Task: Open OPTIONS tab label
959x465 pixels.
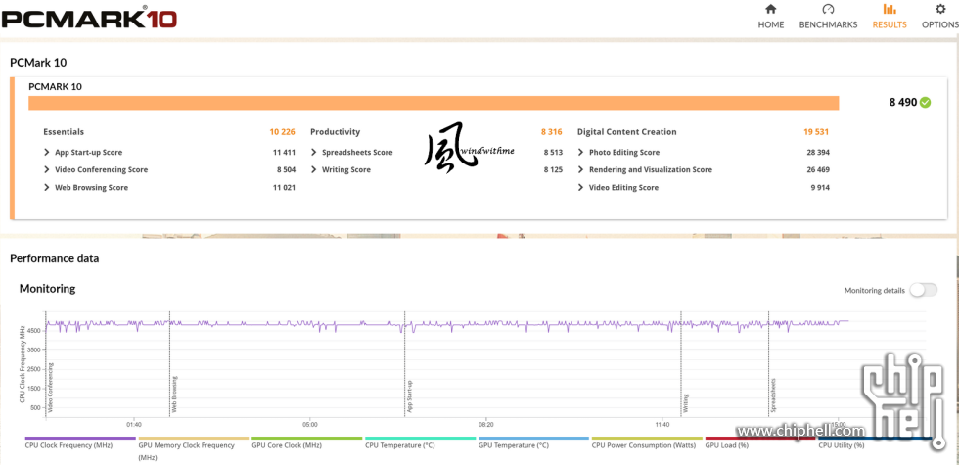Action: pos(940,25)
